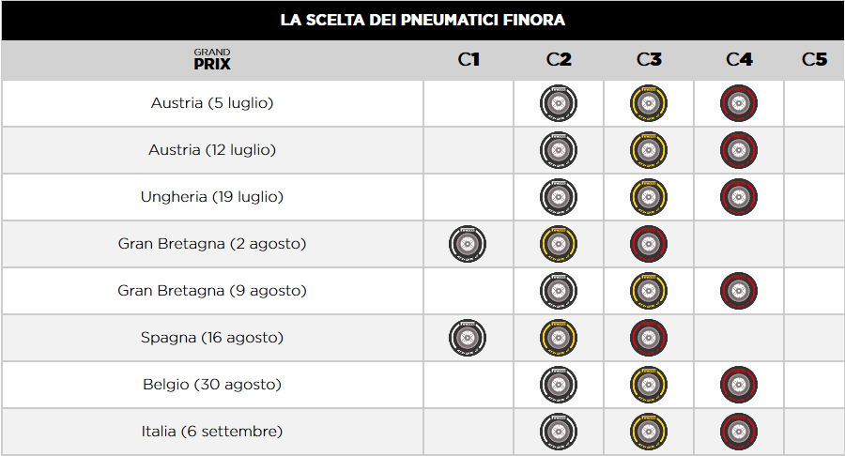
Task: Click the red C4 tyre for Ungheria
Action: click(739, 197)
